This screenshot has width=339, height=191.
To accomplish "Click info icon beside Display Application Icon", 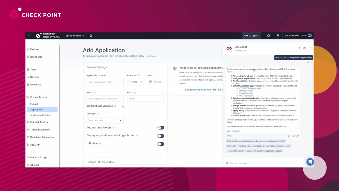I will 137,135.
